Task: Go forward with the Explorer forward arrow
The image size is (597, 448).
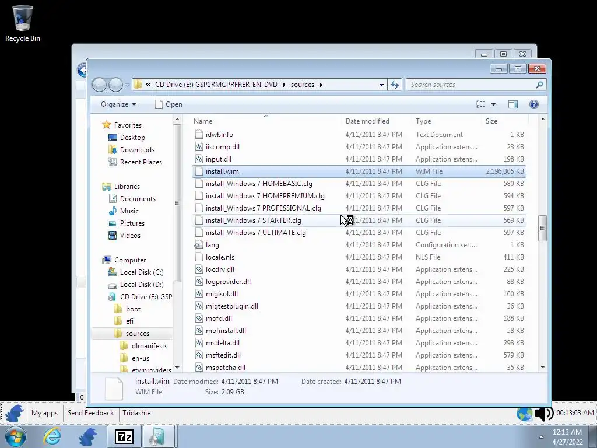Action: [x=116, y=85]
